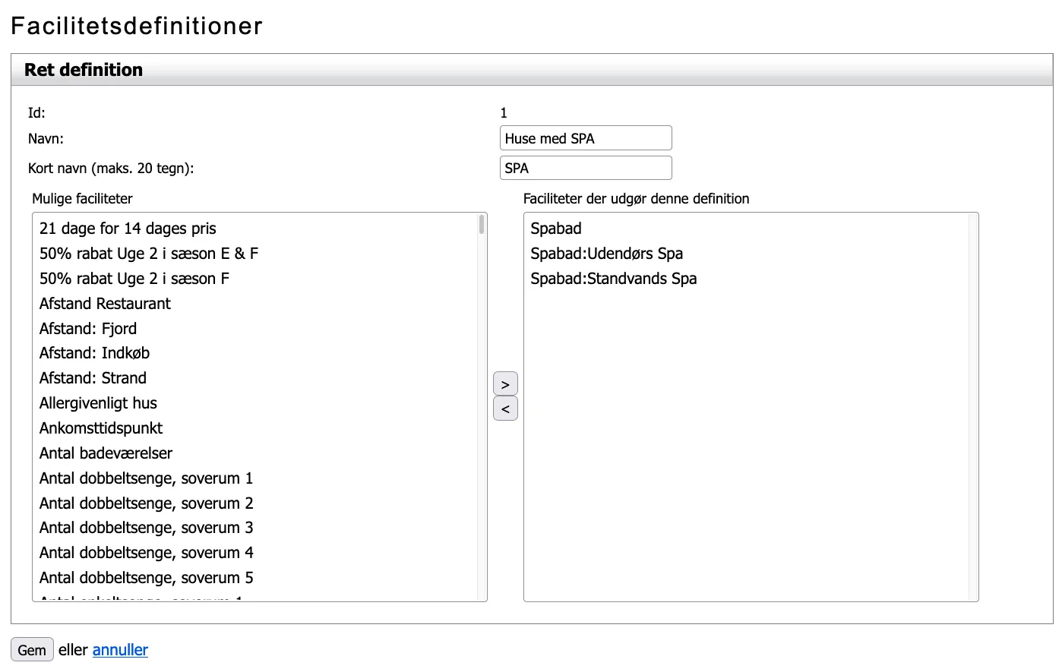
Task: Select 'Spabad:Standvands Spa' in the definition list
Action: (x=613, y=279)
